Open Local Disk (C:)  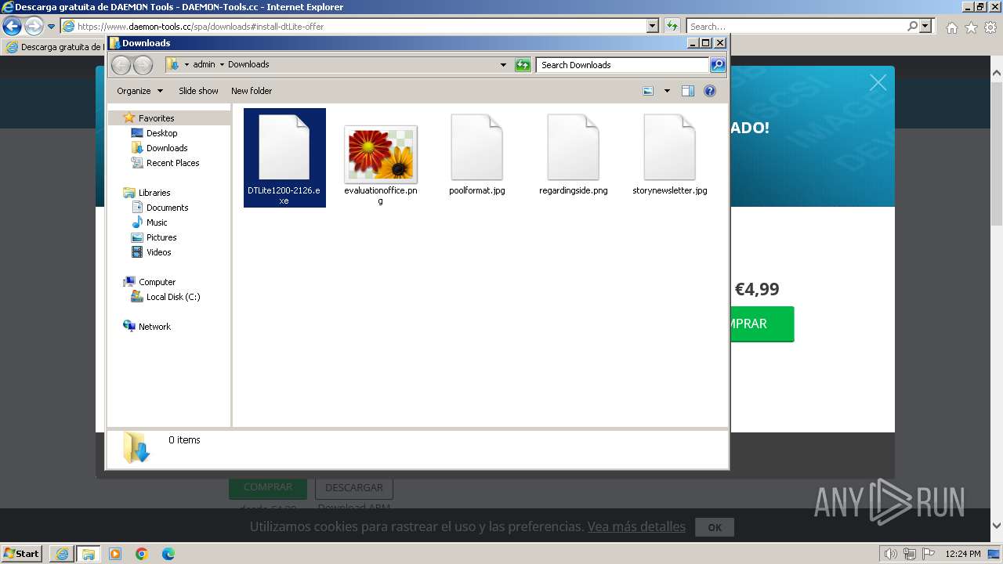(x=172, y=297)
